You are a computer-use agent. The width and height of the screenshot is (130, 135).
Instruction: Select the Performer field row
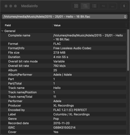point(63,101)
